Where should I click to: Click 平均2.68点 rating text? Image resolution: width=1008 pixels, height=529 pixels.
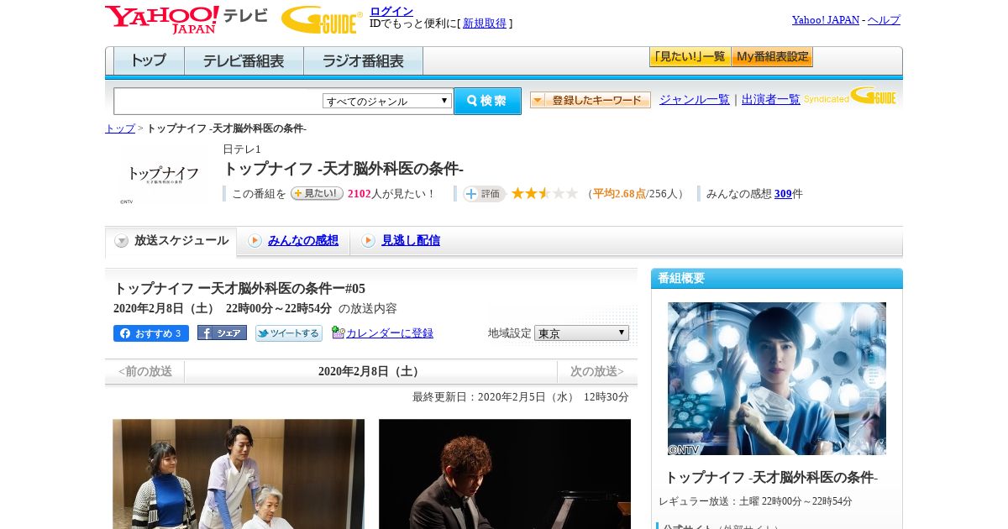click(x=619, y=194)
